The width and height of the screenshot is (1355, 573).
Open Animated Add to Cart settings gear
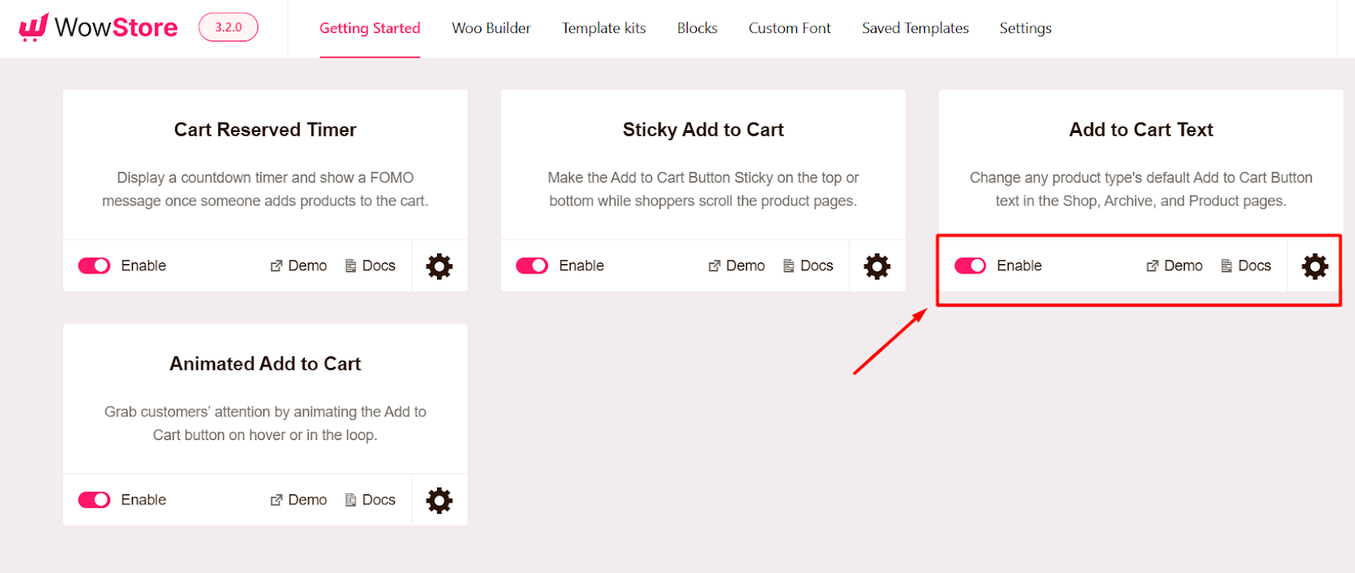click(x=439, y=499)
